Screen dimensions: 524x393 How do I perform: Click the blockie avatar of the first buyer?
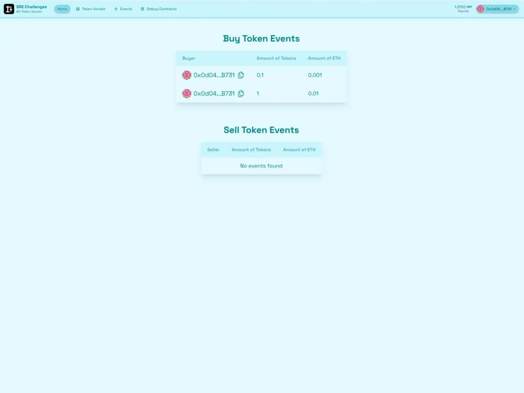coord(187,75)
